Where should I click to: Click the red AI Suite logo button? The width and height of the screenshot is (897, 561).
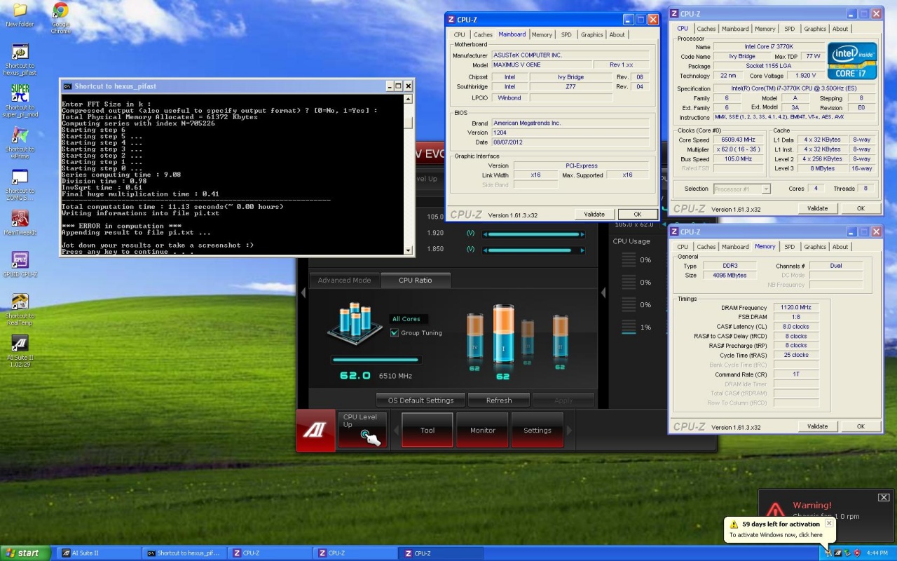click(315, 429)
